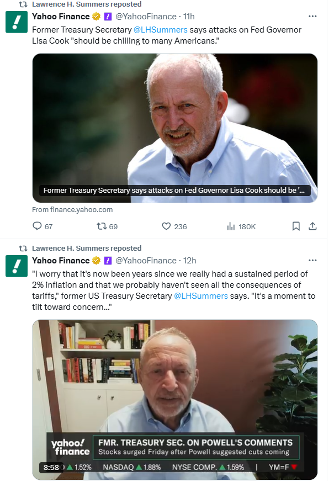Open Lisa Cook article preview image
Screen dimensions: 334x481
click(x=174, y=121)
